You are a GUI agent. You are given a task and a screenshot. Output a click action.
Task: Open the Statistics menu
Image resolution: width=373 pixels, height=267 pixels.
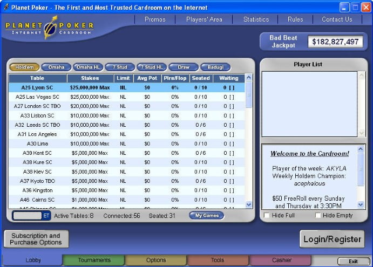pos(256,19)
